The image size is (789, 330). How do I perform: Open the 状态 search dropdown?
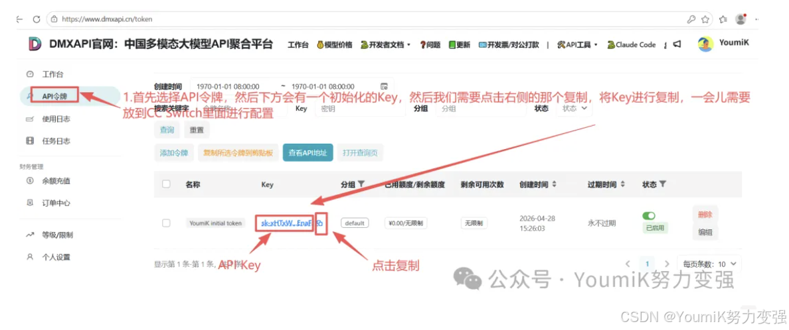point(574,108)
